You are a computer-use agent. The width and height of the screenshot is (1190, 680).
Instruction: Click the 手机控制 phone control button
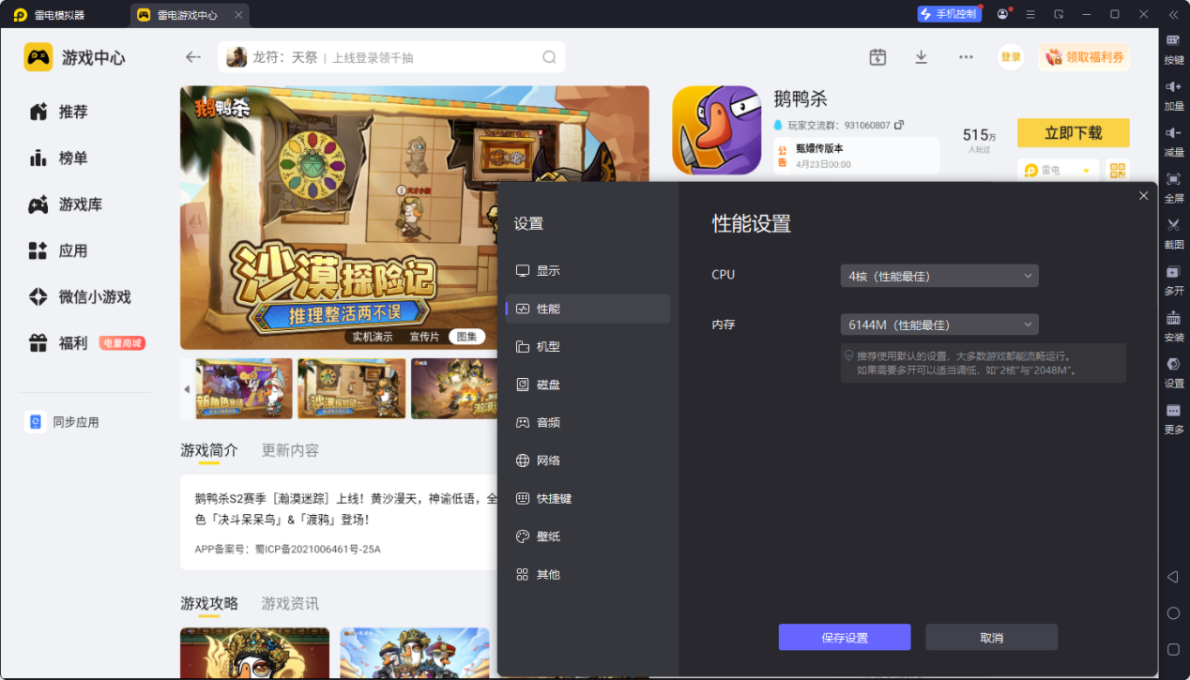950,14
